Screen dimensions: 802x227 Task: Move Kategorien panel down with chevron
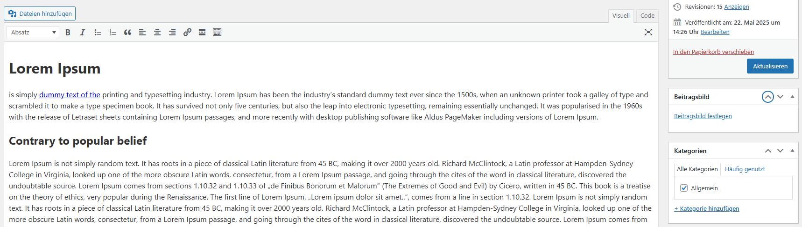pos(780,151)
